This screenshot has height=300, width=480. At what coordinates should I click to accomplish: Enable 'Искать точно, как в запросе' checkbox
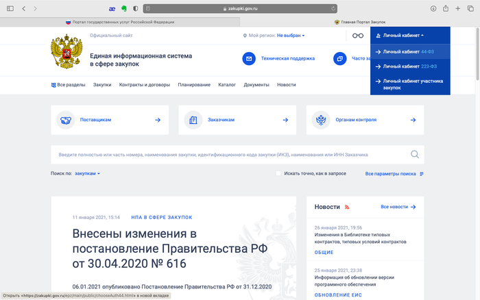pyautogui.click(x=279, y=174)
